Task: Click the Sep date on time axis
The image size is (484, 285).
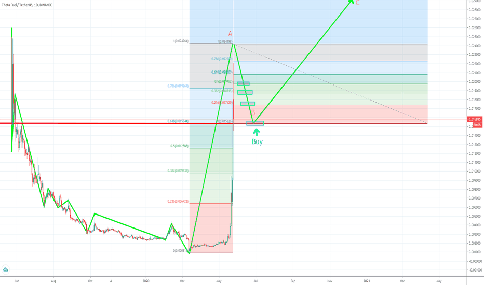Action: (293, 281)
